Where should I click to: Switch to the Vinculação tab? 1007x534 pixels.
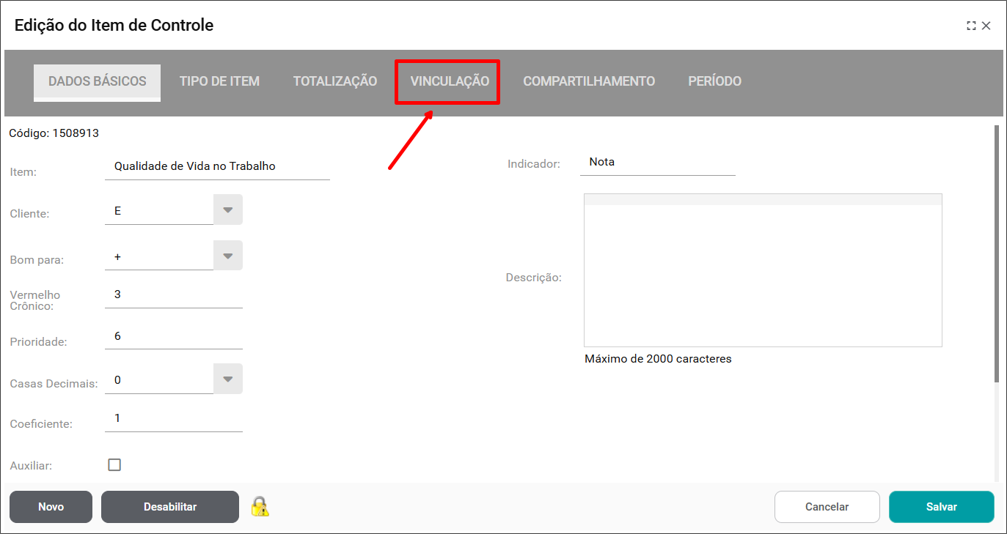[449, 81]
